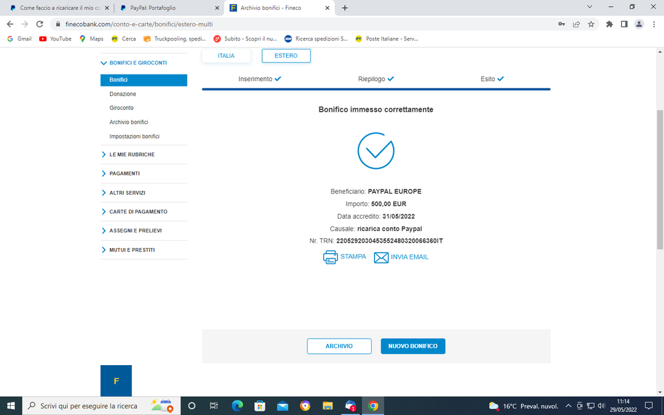The height and width of the screenshot is (415, 664).
Task: Open Task View on the taskbar
Action: pyautogui.click(x=214, y=406)
